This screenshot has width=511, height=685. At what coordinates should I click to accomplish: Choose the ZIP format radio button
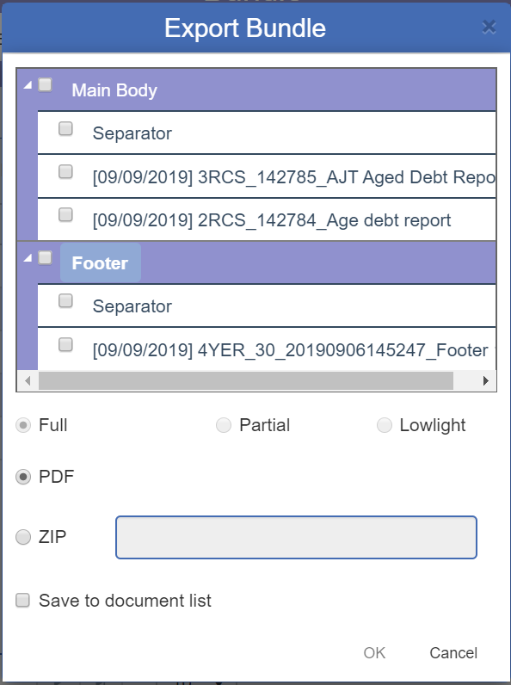(x=23, y=537)
